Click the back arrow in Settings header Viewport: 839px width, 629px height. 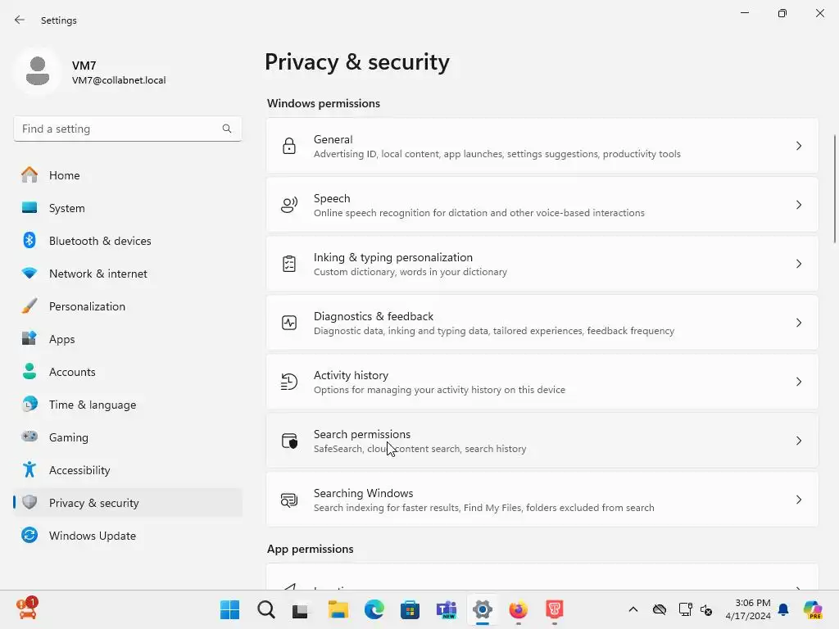coord(20,20)
